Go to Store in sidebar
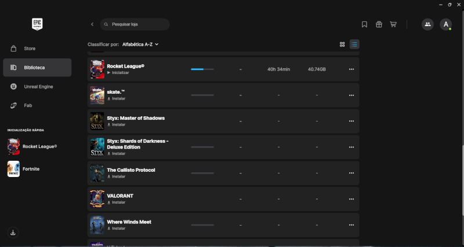Image resolution: width=464 pixels, height=247 pixels. [x=30, y=49]
